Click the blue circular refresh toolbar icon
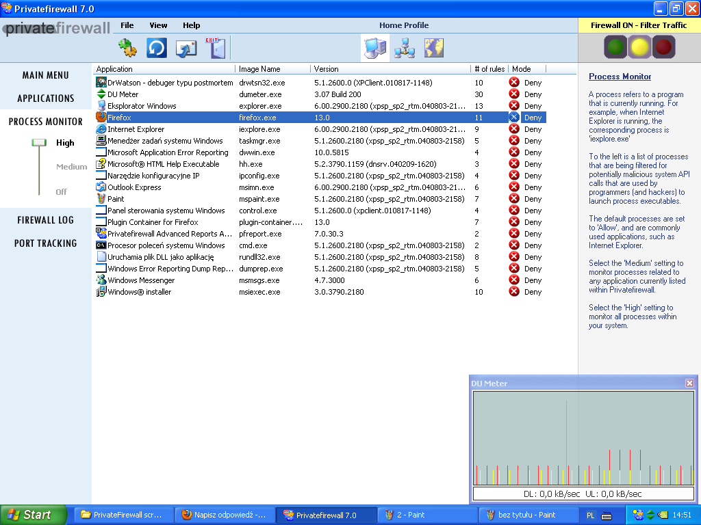 (x=157, y=48)
